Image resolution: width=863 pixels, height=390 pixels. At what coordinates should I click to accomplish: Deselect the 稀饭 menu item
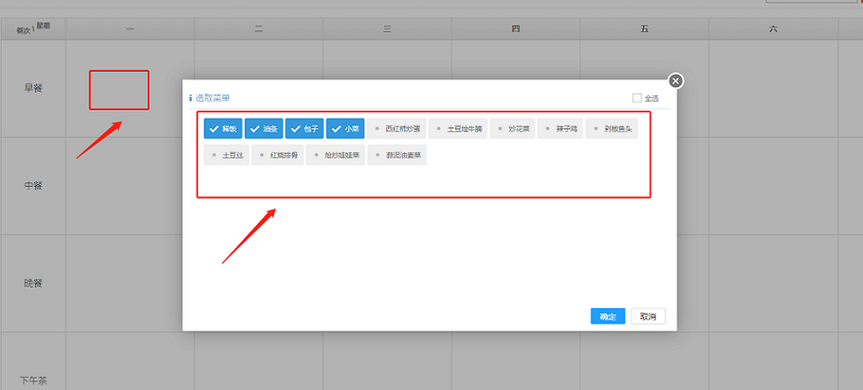[x=222, y=128]
